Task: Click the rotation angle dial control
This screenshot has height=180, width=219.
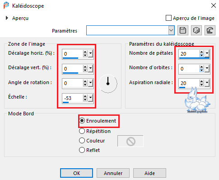Action: (108, 84)
